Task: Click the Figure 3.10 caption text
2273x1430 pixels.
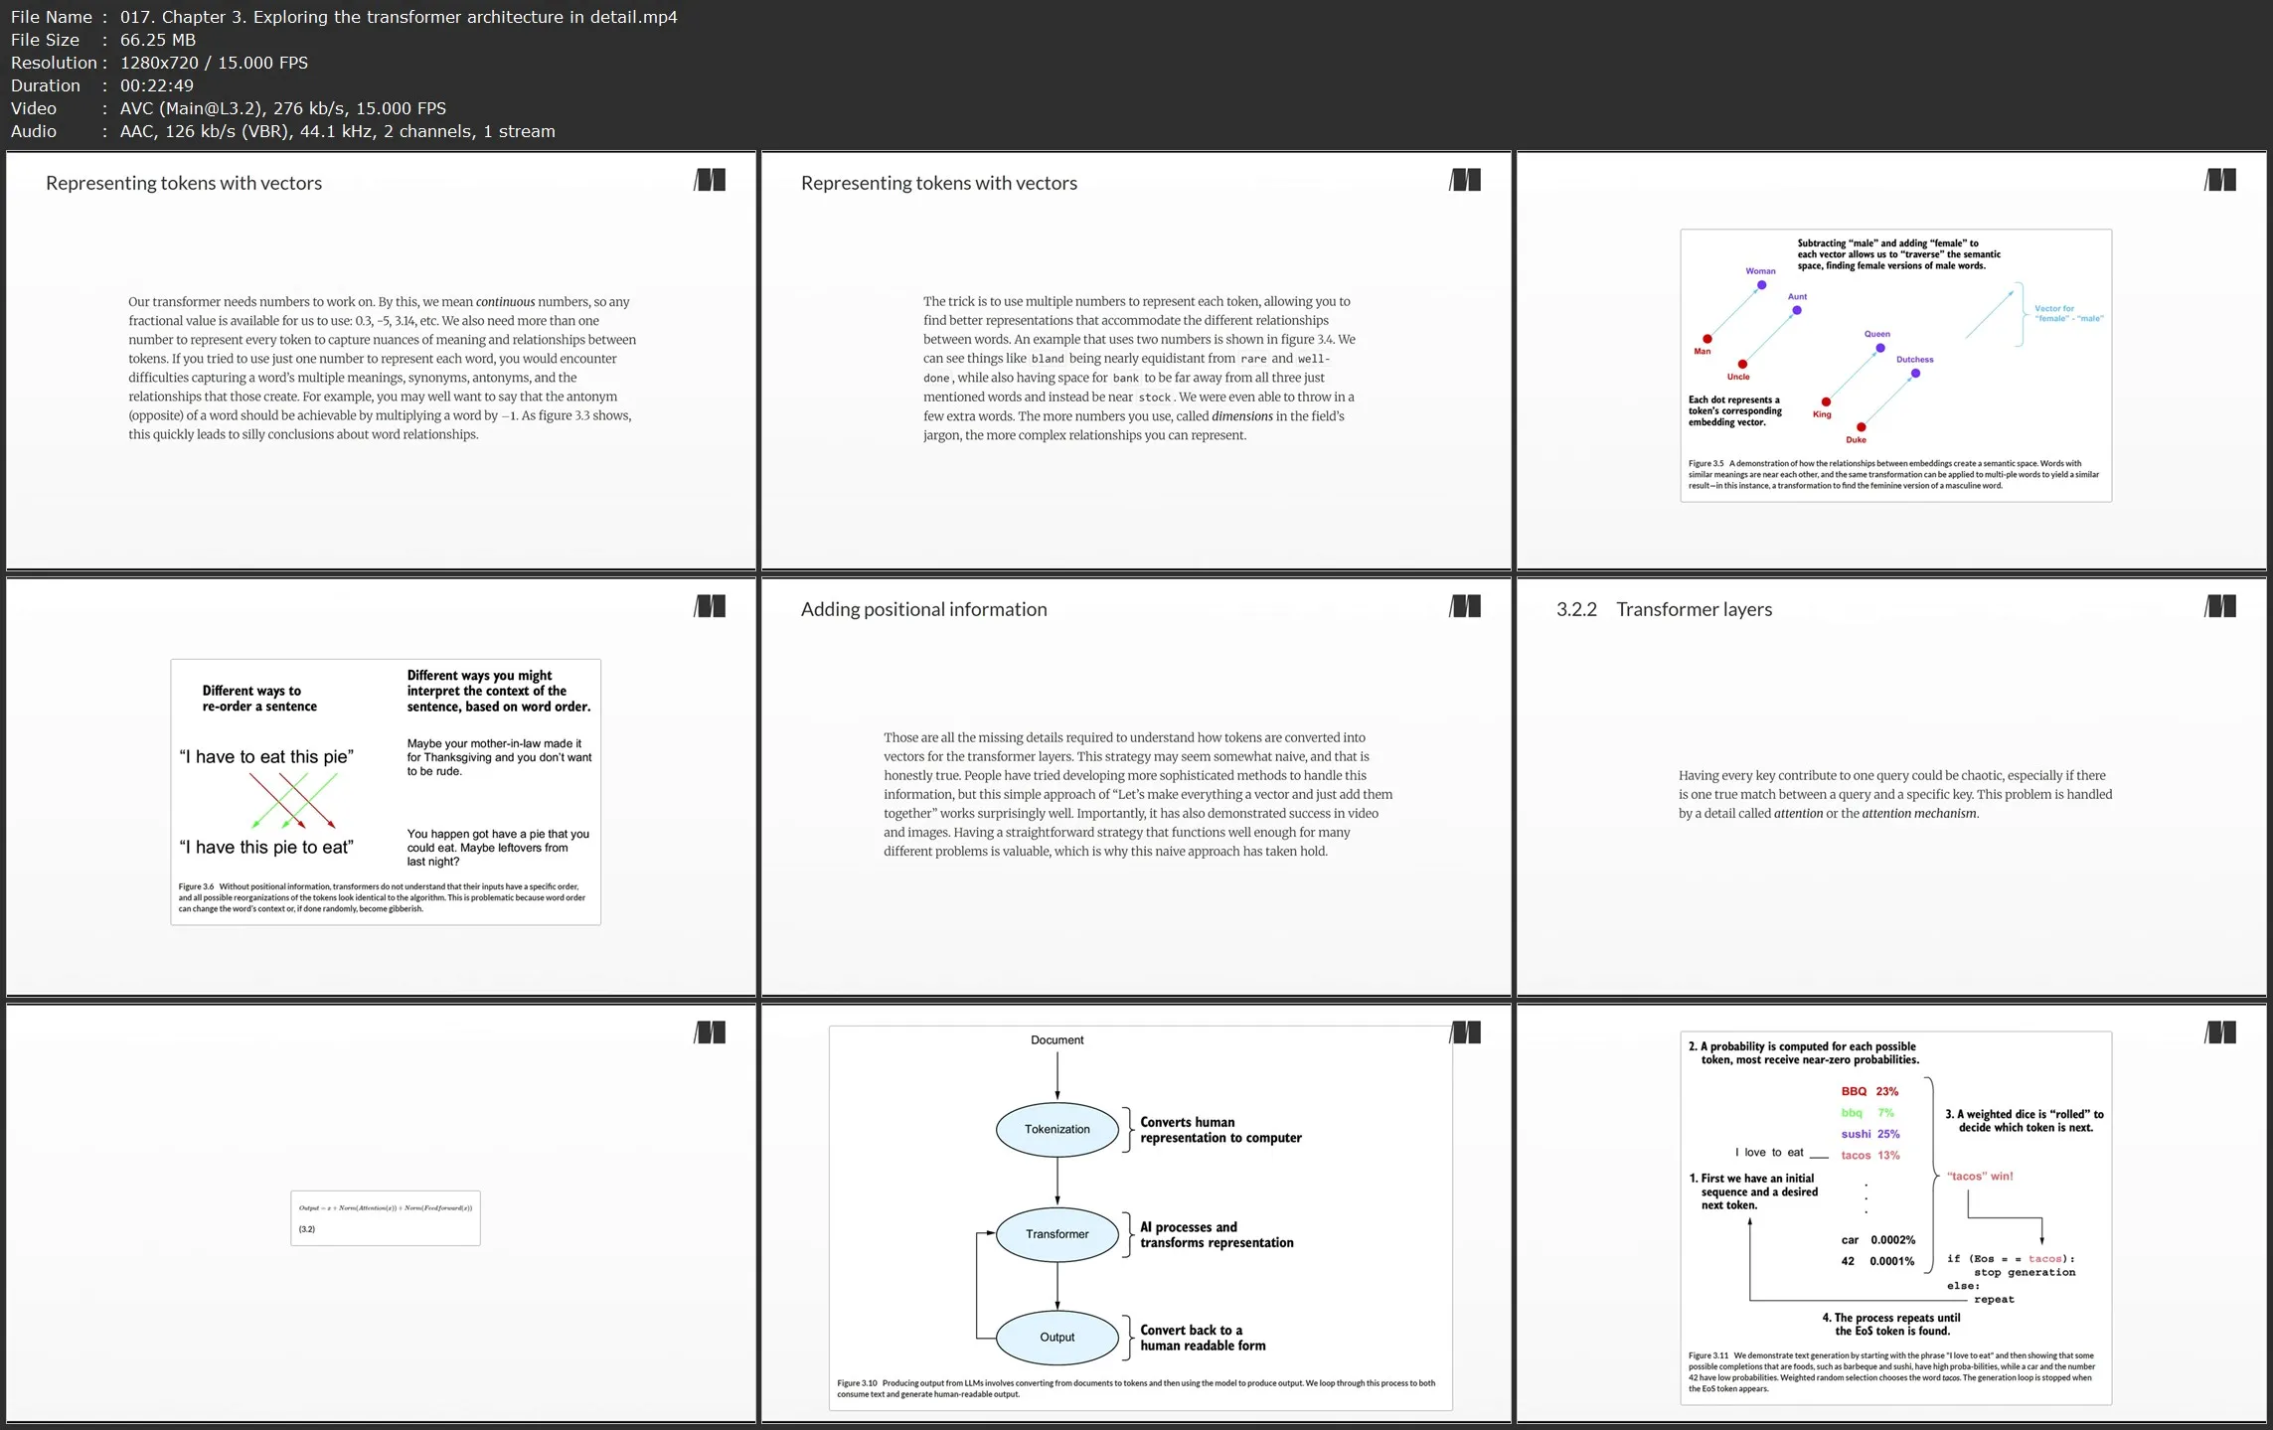Action: point(1136,1388)
